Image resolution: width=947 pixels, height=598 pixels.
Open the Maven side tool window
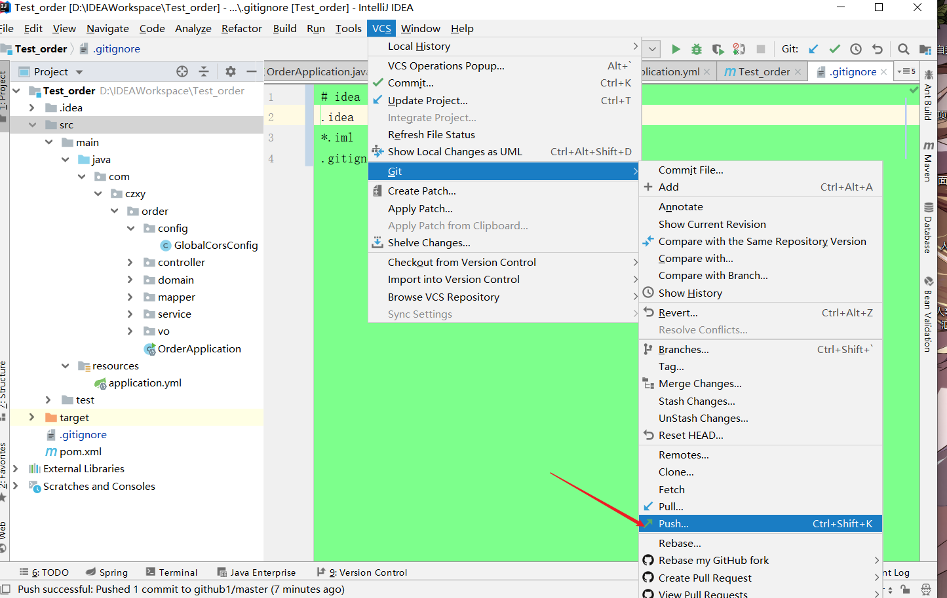tap(928, 161)
